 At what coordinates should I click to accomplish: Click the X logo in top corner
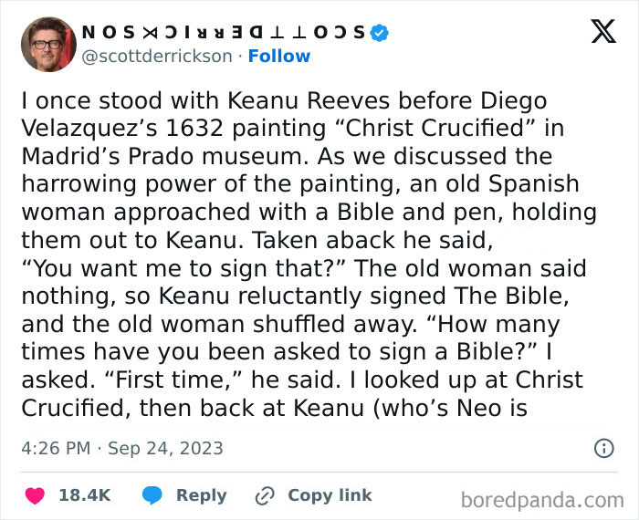click(602, 31)
